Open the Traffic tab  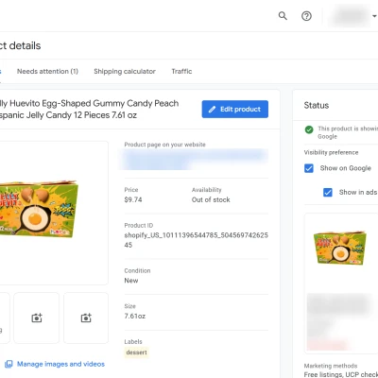[x=181, y=72]
